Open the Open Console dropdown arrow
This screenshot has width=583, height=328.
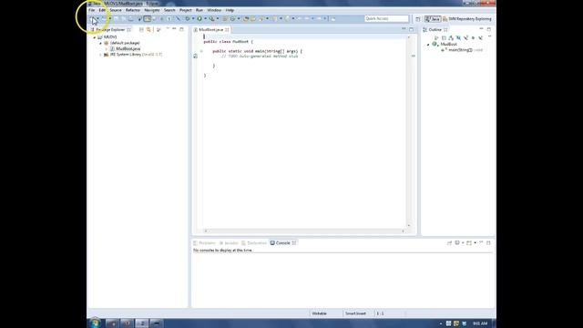(475, 243)
